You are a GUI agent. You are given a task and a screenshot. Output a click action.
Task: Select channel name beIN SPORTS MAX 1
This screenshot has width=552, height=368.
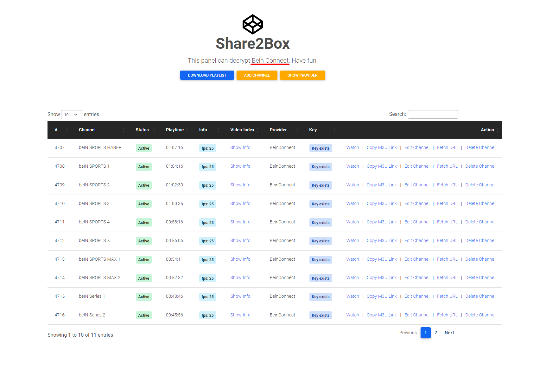point(99,259)
